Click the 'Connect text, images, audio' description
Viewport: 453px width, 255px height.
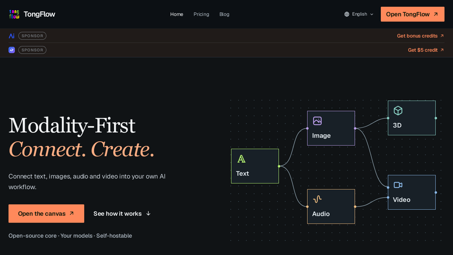[87, 181]
